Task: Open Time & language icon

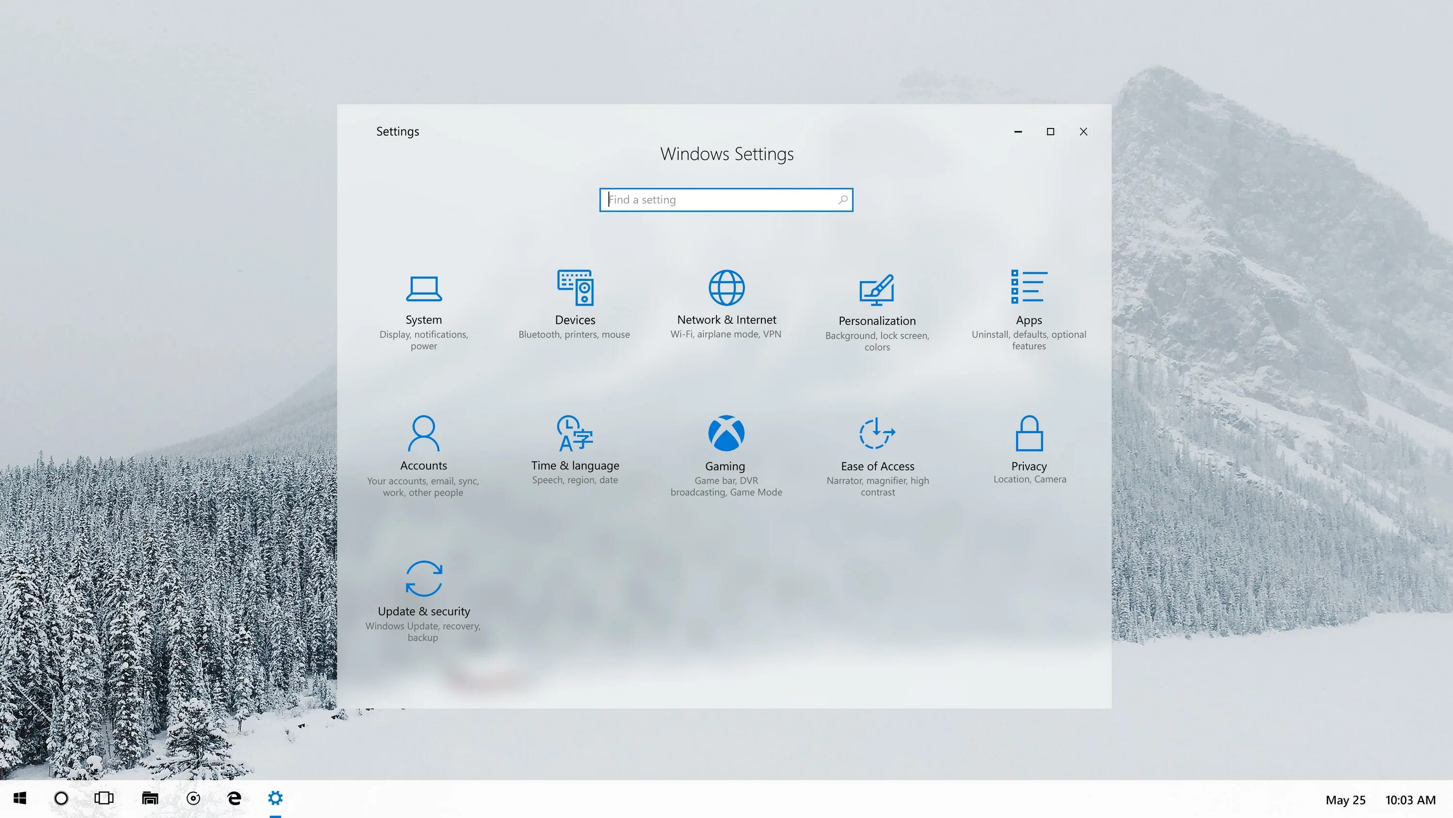Action: [574, 434]
